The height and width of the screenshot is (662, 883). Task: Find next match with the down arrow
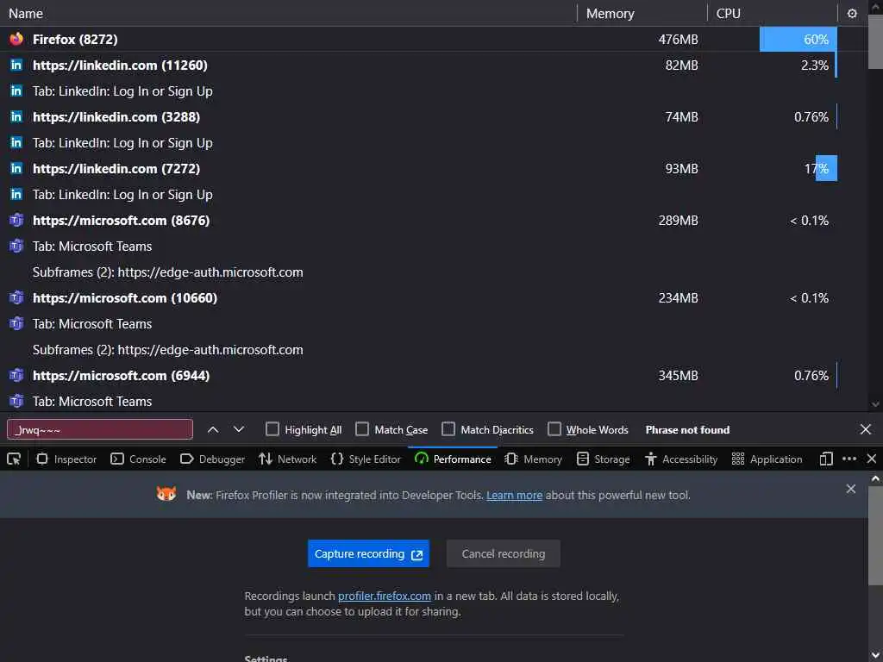click(x=239, y=429)
